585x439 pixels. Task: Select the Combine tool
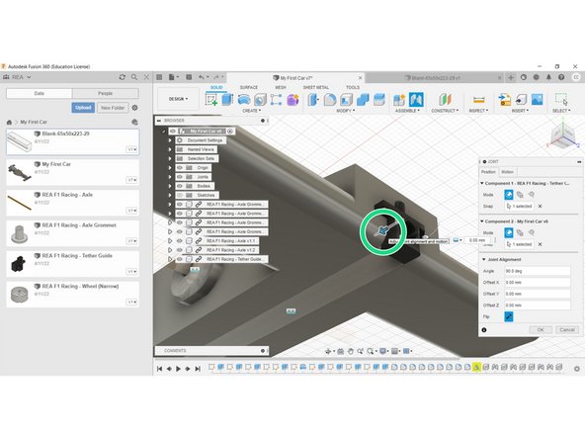363,100
